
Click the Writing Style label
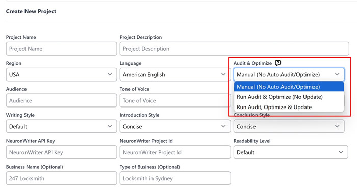coord(20,115)
